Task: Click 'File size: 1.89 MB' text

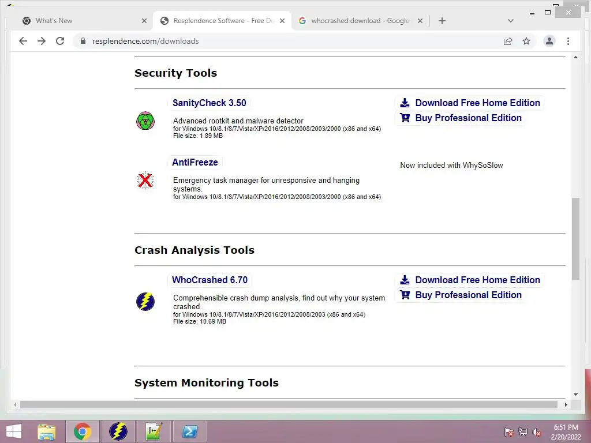Action: [x=198, y=136]
